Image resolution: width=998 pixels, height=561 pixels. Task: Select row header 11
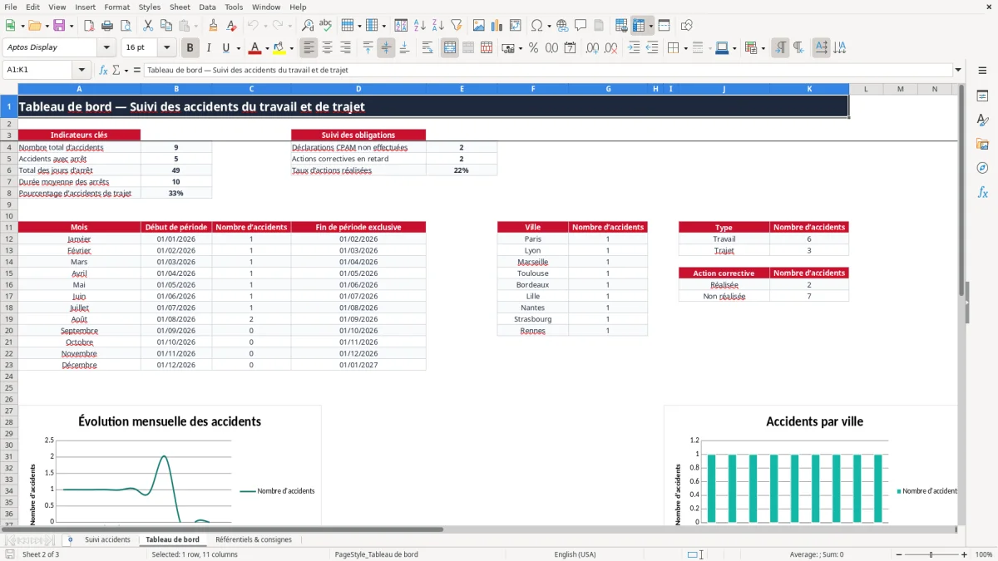pyautogui.click(x=8, y=227)
